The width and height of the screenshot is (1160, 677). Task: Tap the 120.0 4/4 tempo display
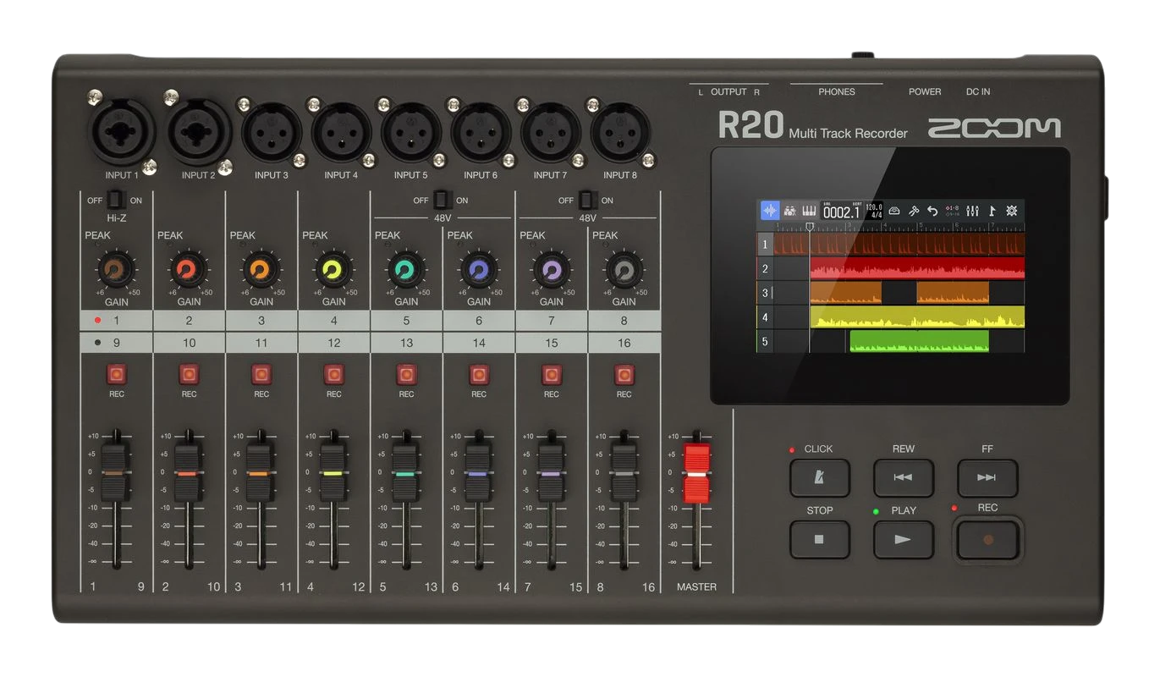point(873,212)
